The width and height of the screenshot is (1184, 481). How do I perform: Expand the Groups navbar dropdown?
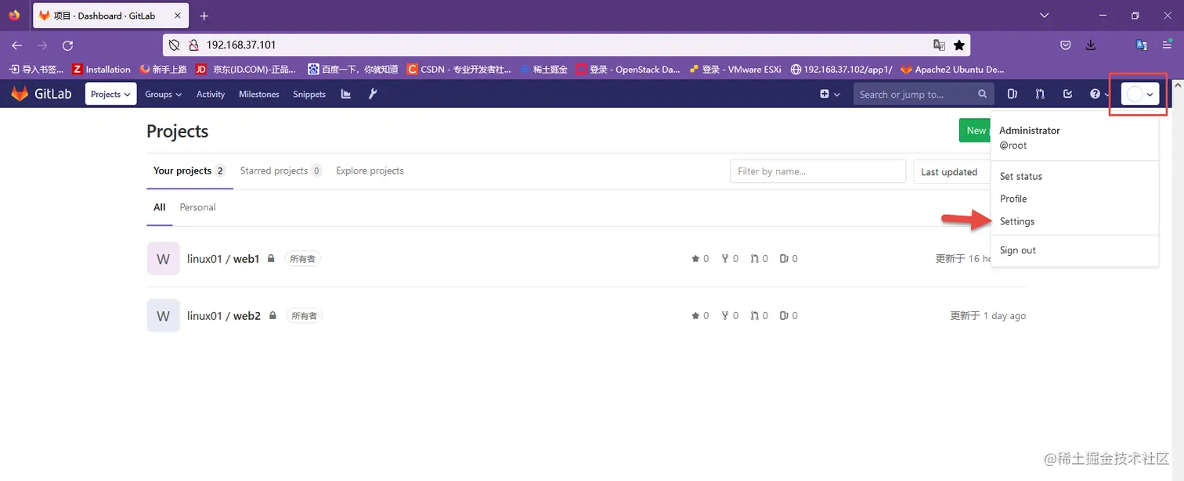click(x=163, y=94)
